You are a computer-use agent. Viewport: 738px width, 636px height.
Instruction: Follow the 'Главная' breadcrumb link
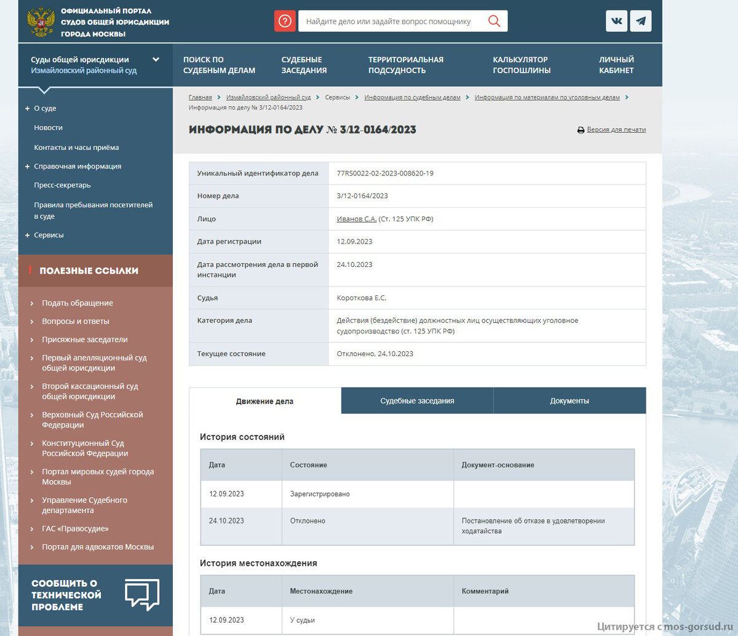[200, 97]
